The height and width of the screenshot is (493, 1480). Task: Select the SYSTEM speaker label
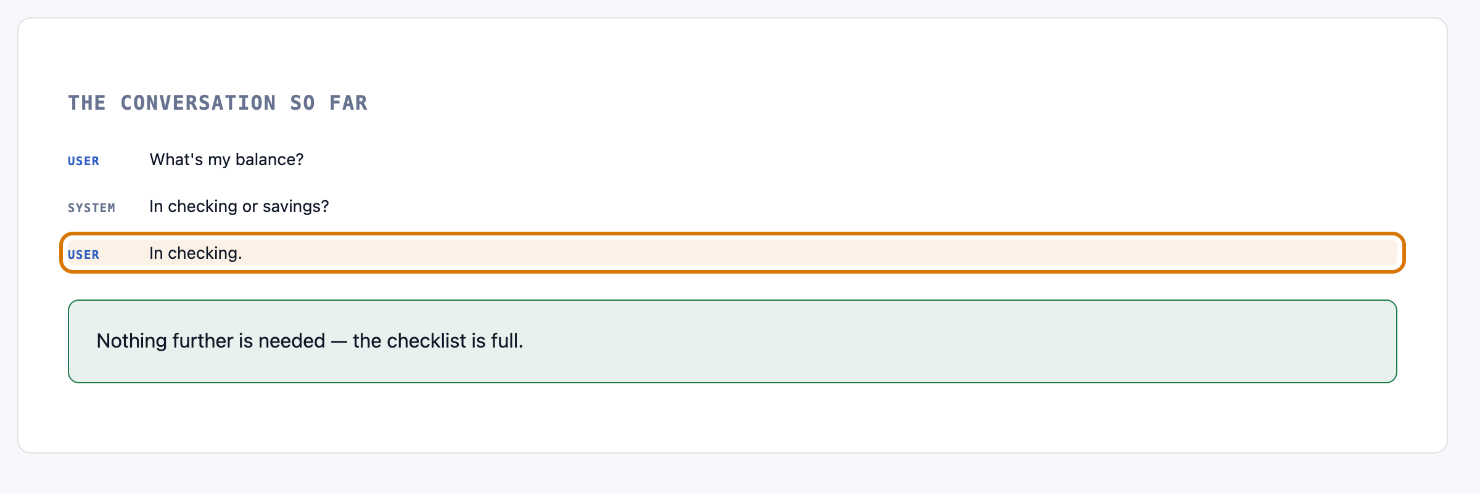pyautogui.click(x=91, y=208)
